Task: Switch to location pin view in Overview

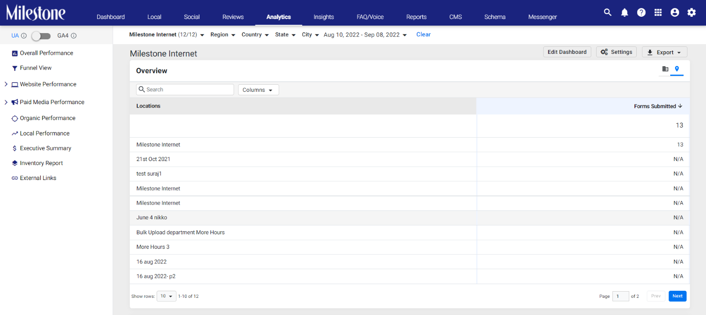Action: coord(677,69)
